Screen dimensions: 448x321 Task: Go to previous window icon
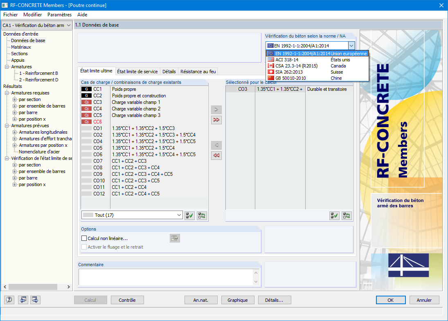click(x=23, y=300)
